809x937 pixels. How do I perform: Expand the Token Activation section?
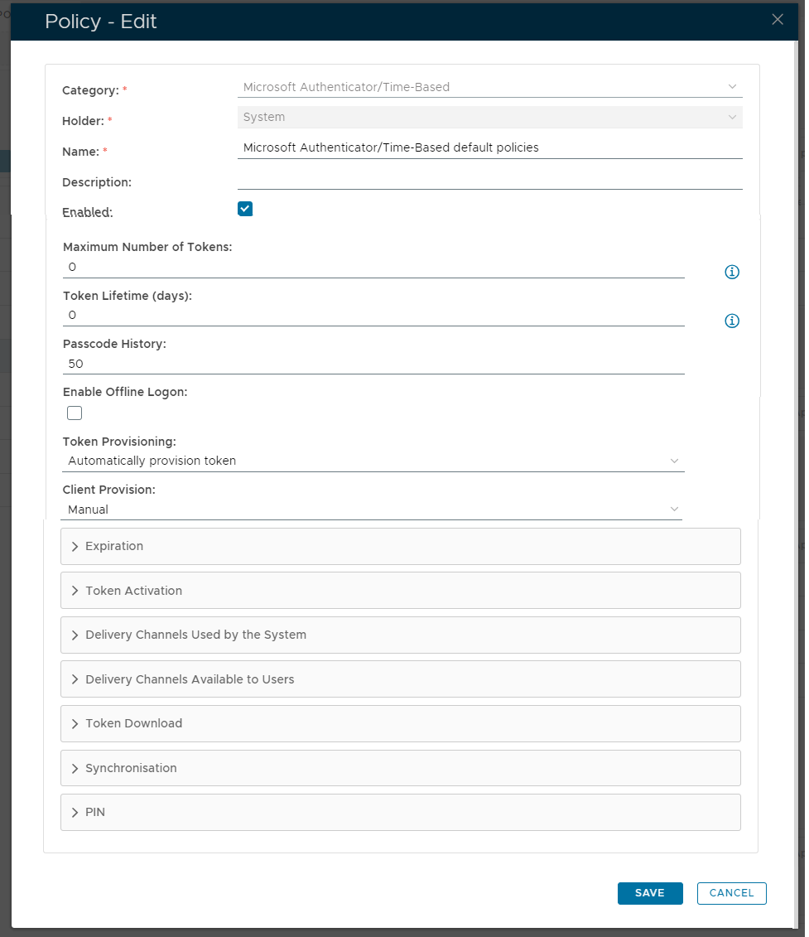tap(400, 591)
